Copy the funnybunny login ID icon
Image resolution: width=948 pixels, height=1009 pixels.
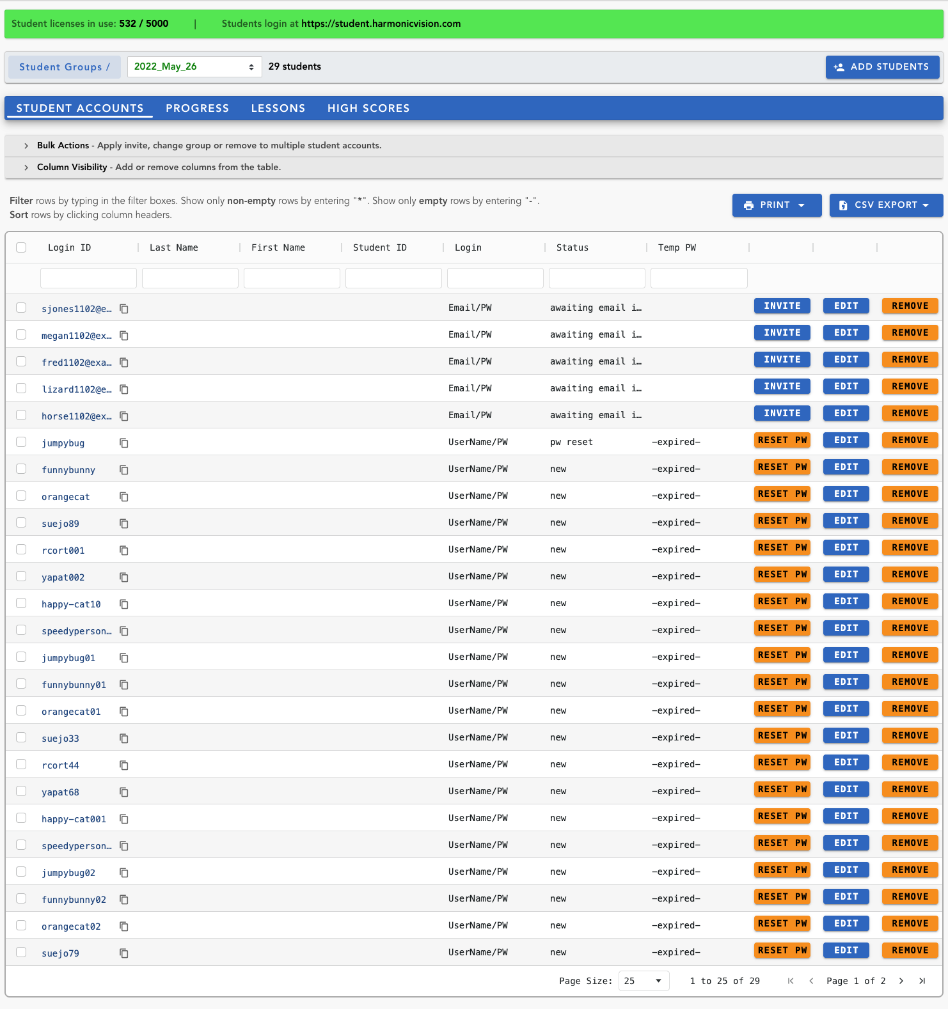pyautogui.click(x=124, y=470)
